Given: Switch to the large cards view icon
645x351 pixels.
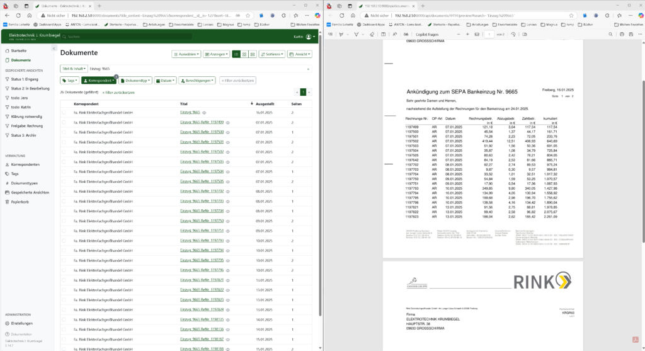Looking at the screenshot, I should [x=253, y=54].
